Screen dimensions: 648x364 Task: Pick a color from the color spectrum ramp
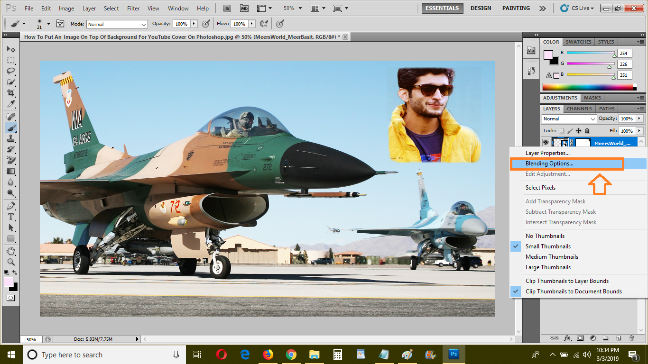click(x=588, y=87)
